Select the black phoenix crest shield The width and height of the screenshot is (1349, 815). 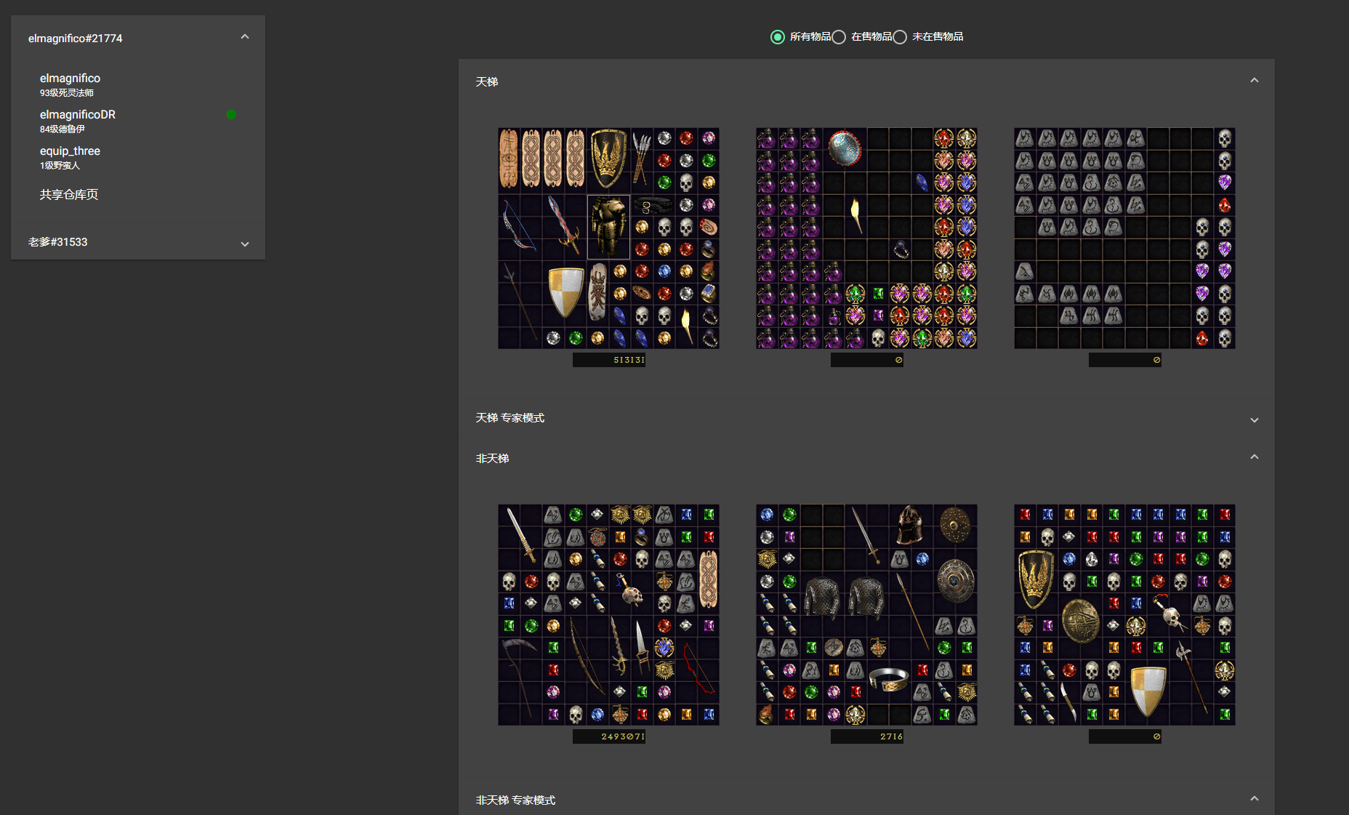(608, 158)
